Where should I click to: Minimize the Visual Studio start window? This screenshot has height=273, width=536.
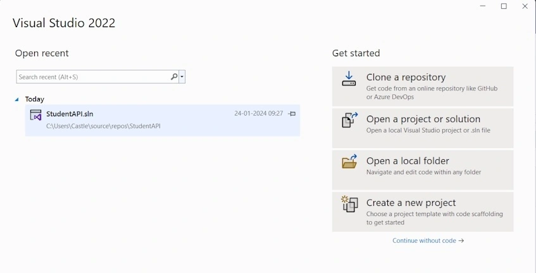[x=483, y=6]
